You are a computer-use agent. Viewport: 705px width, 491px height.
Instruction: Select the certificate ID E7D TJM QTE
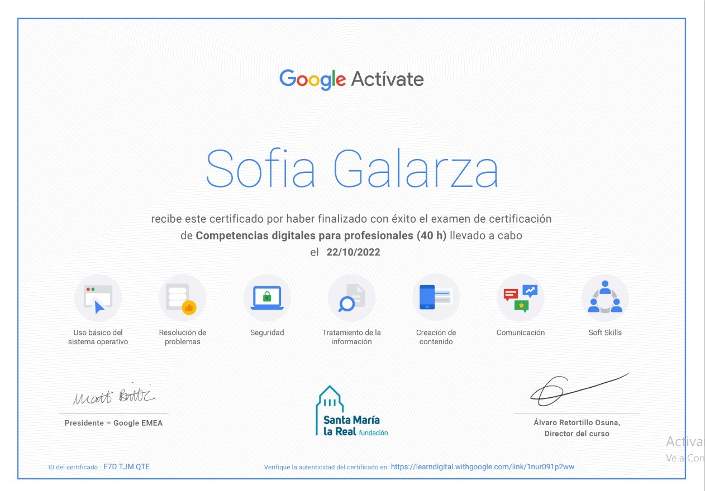[x=127, y=467]
